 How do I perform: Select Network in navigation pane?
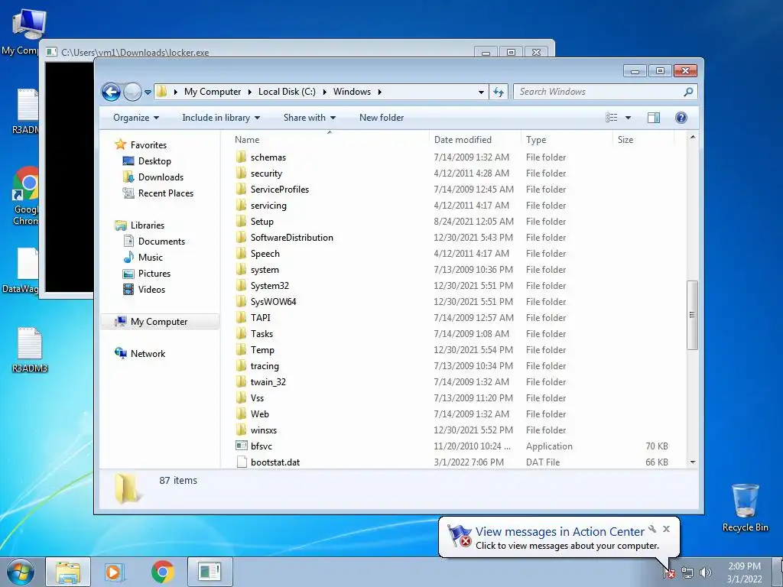(x=148, y=354)
